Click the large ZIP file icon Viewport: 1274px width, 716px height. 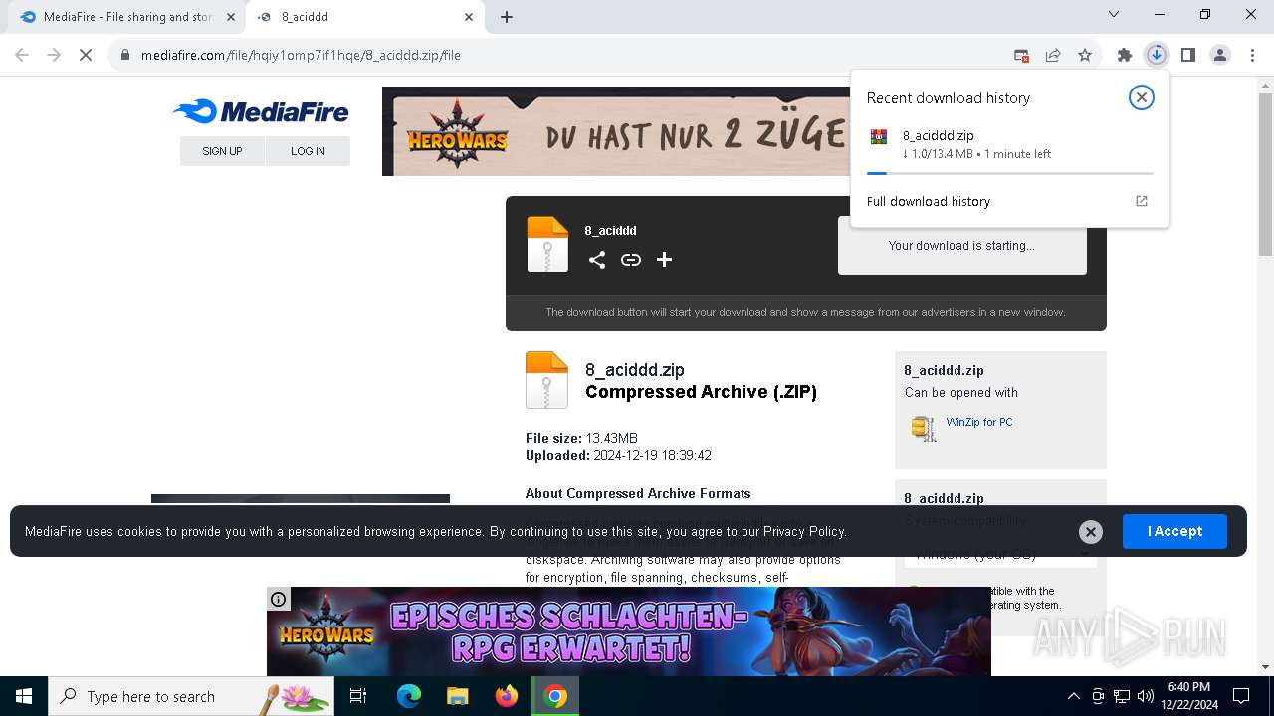coord(546,380)
